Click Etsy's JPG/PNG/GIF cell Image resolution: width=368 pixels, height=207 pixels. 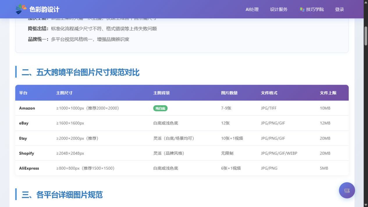(273, 138)
